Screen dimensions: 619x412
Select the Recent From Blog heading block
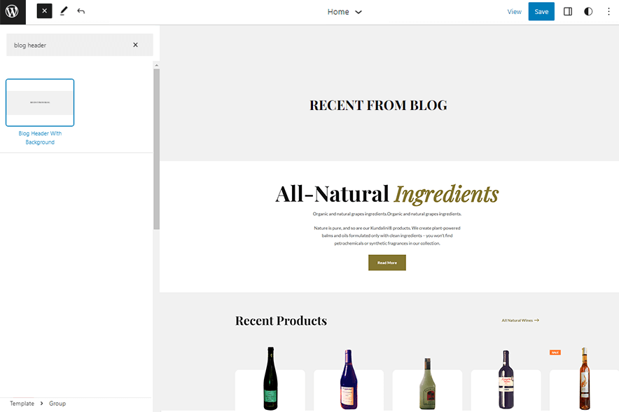pyautogui.click(x=378, y=105)
